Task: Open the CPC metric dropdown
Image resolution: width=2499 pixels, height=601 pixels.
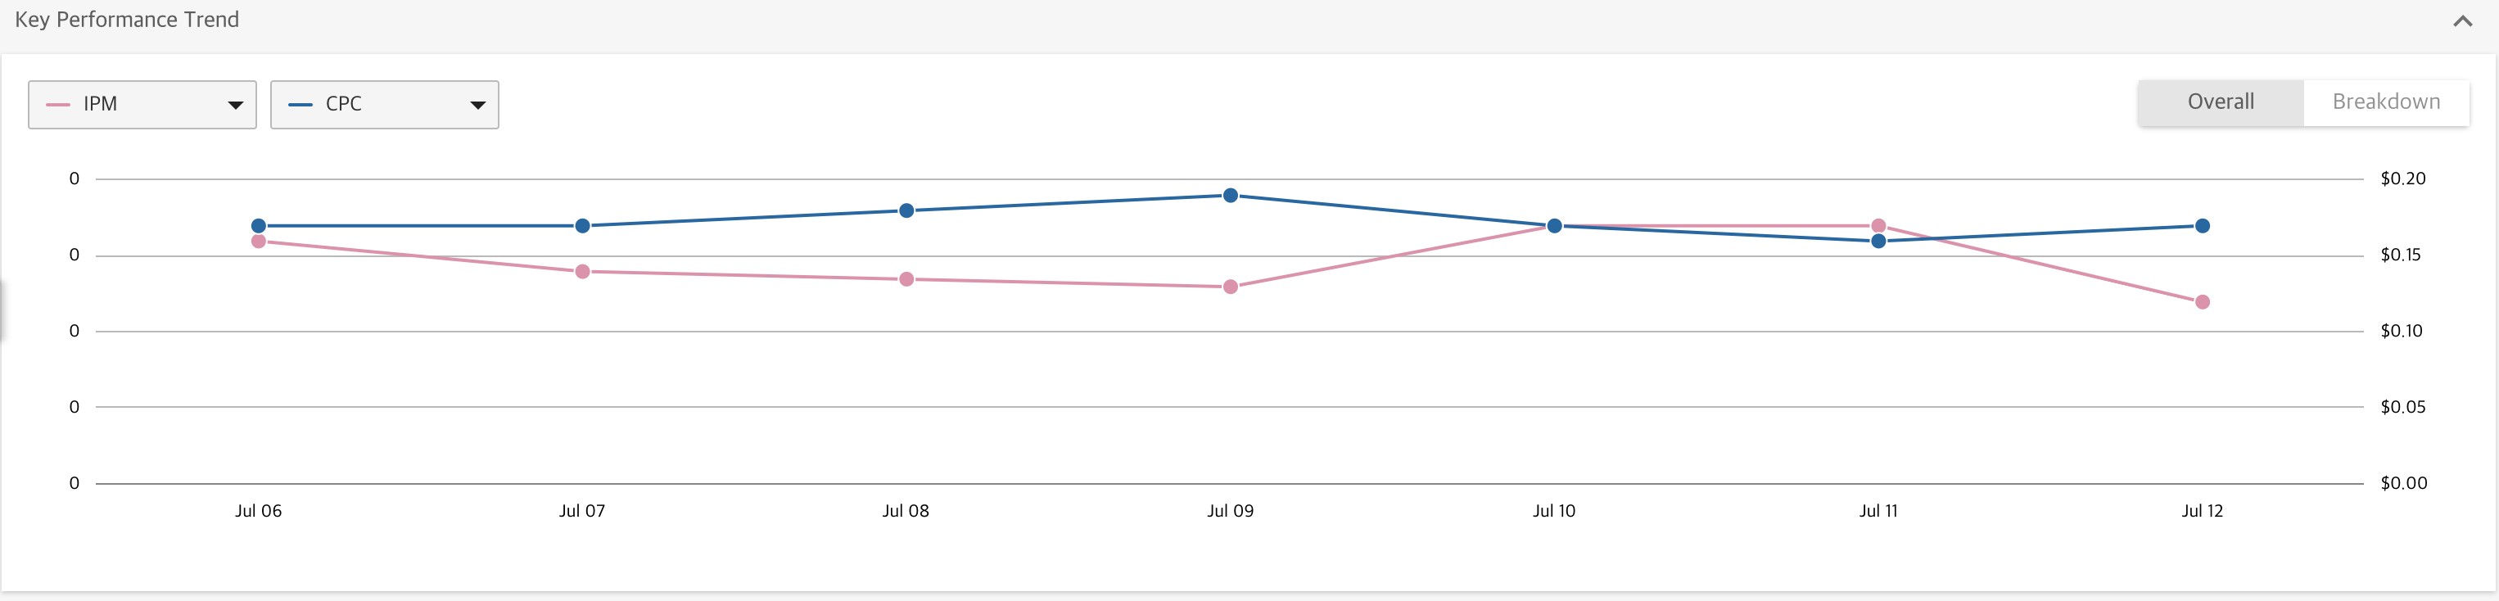Action: pyautogui.click(x=384, y=105)
